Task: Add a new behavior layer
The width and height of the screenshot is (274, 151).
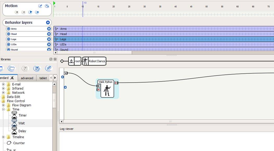Action: pos(48,23)
